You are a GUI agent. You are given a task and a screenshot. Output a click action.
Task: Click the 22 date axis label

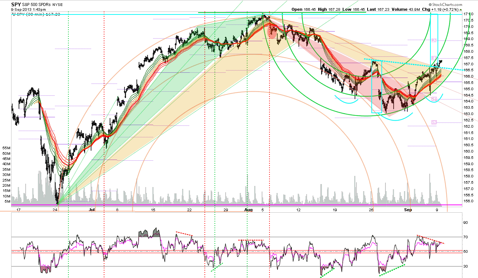click(190, 210)
